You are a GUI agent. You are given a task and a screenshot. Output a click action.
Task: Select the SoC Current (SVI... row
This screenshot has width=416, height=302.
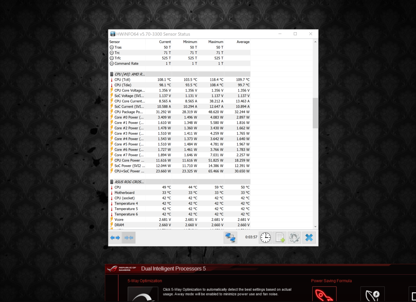179,107
